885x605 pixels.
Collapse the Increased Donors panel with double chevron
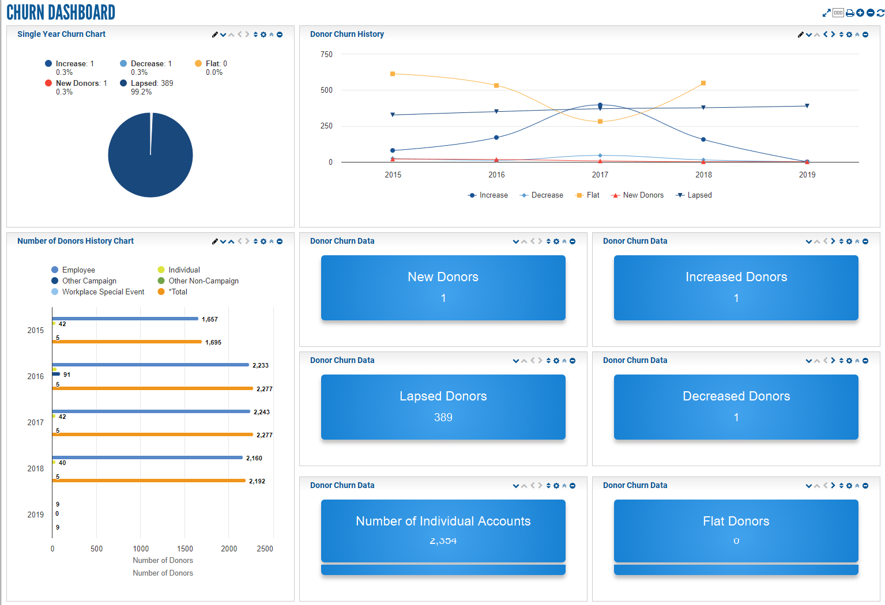(857, 241)
